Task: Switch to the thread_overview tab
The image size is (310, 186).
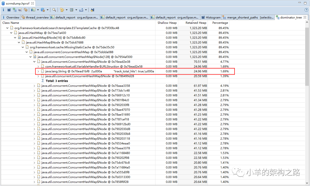Action: (35, 17)
